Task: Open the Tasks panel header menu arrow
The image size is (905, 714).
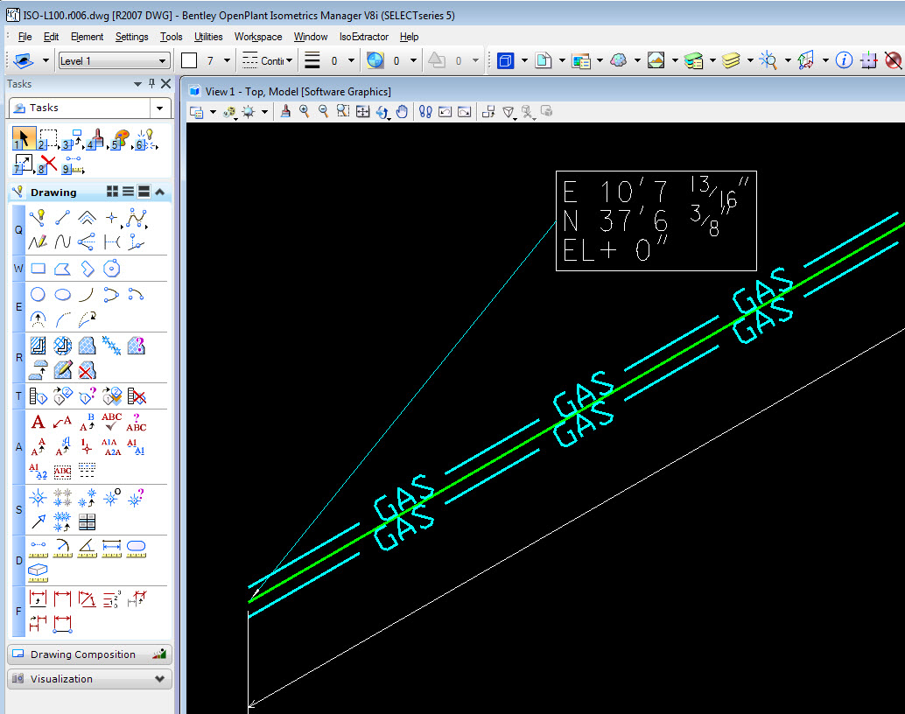Action: click(137, 84)
